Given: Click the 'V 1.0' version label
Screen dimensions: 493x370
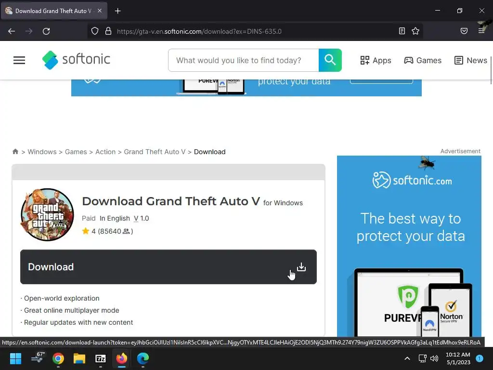Looking at the screenshot, I should click(x=142, y=218).
